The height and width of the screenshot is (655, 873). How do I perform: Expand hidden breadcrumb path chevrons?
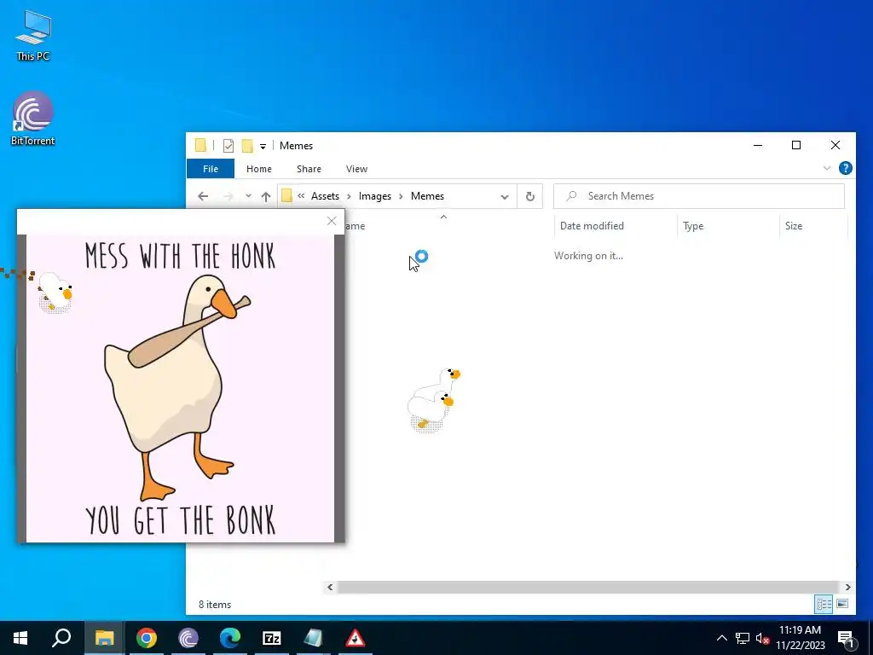[301, 196]
